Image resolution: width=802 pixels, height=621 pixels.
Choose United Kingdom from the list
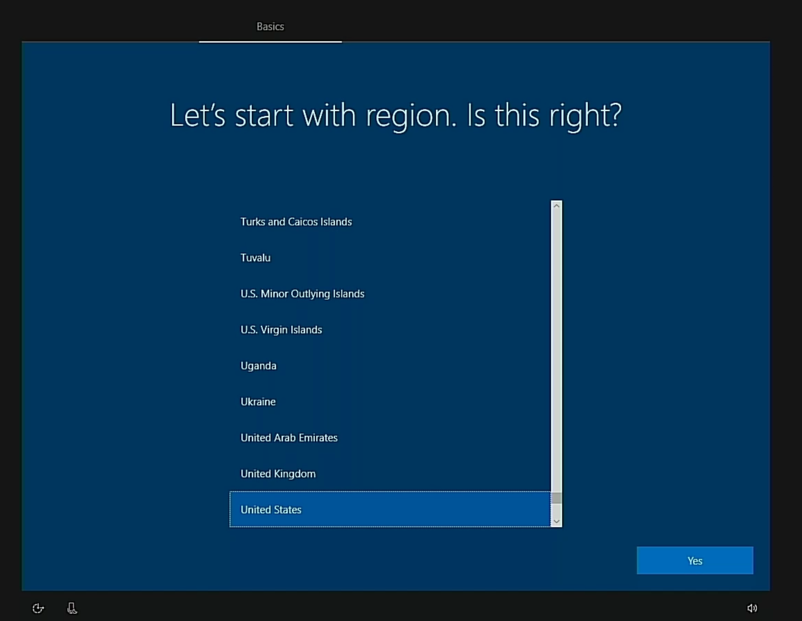pos(278,473)
